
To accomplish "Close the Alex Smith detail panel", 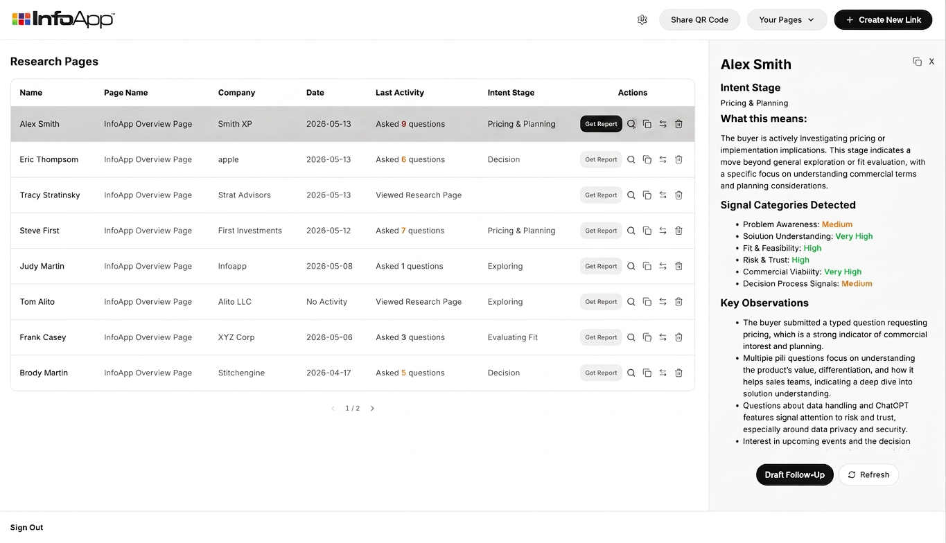I will click(931, 62).
